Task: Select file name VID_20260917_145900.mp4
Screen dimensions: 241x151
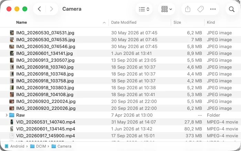Action: (x=45, y=136)
